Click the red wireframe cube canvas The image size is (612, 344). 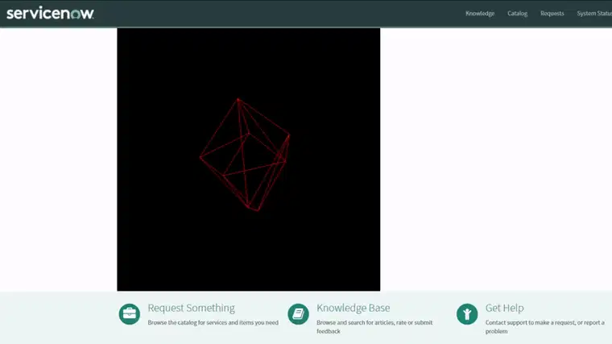(249, 160)
